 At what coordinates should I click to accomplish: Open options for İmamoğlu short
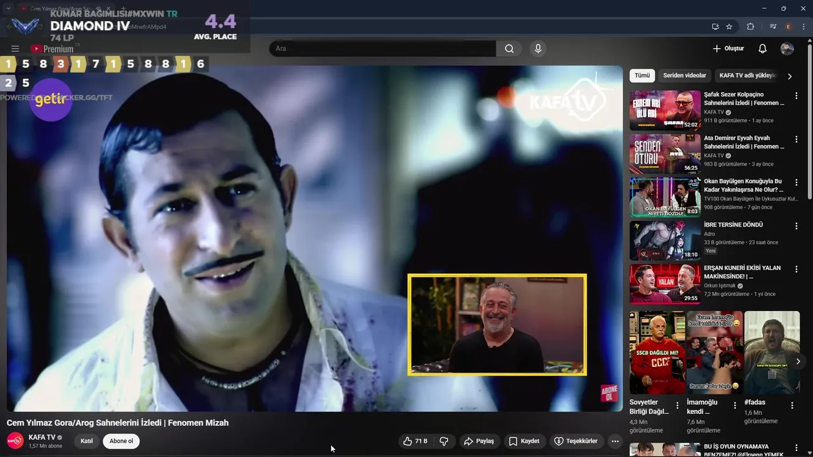[x=735, y=405]
